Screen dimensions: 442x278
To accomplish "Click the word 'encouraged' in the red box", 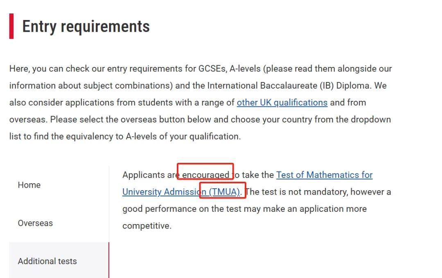I will pos(205,175).
